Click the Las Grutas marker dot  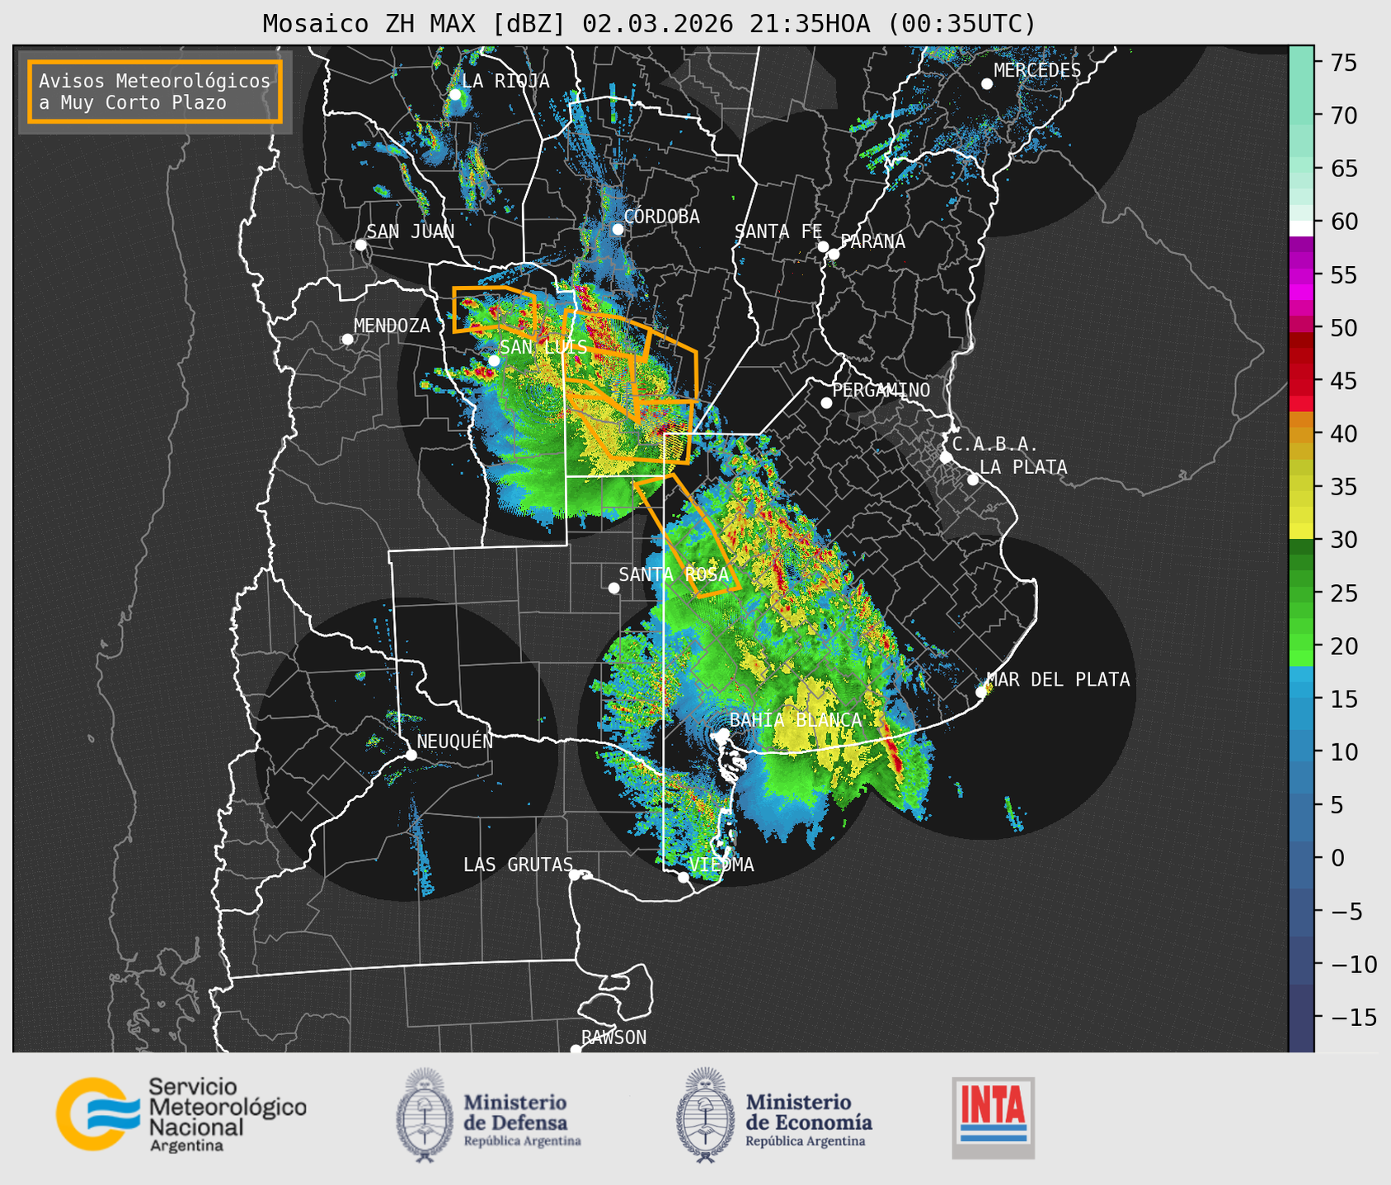(575, 874)
